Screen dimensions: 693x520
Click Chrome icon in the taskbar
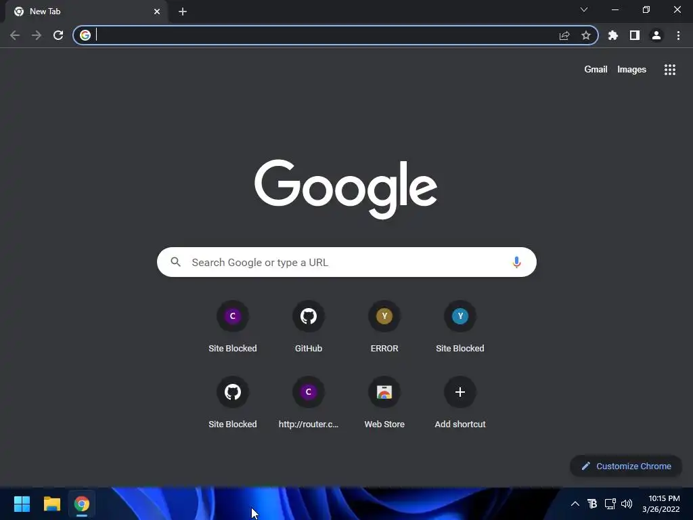[x=82, y=504]
